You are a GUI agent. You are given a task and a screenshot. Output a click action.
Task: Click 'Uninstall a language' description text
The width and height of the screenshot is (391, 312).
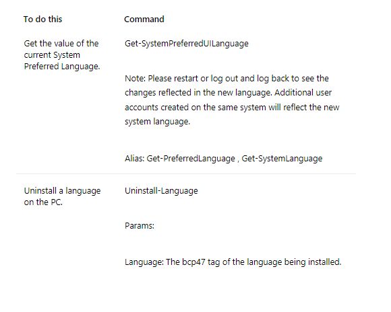click(62, 191)
